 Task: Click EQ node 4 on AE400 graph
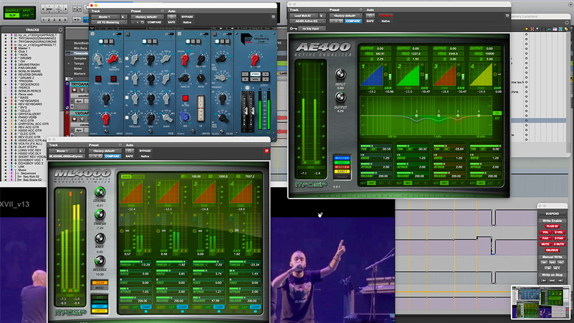478,116
